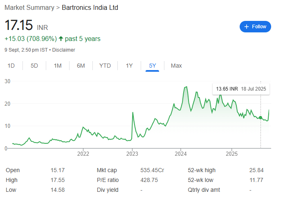Click the 30 y-axis label
Viewport: 283px width, 200px height.
point(7,82)
